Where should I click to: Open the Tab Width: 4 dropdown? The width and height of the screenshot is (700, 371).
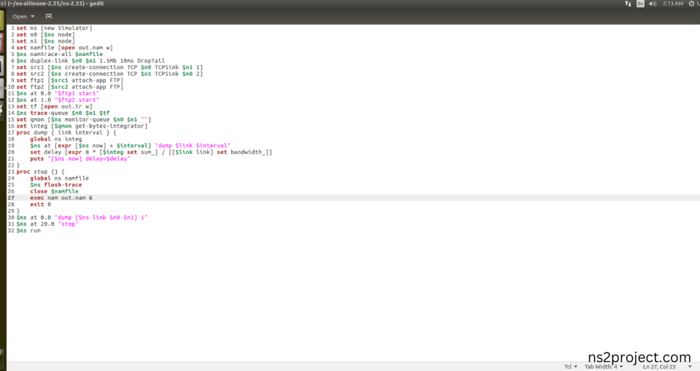pyautogui.click(x=604, y=366)
